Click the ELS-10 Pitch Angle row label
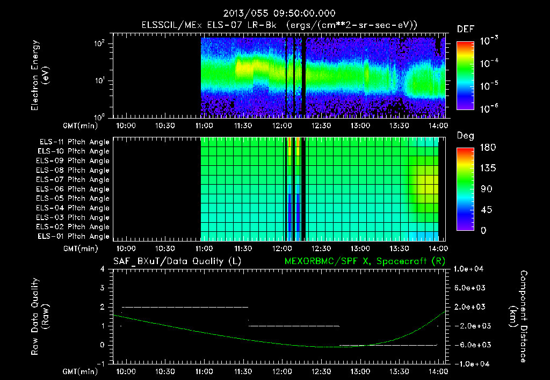The width and height of the screenshot is (550, 380). (x=73, y=151)
